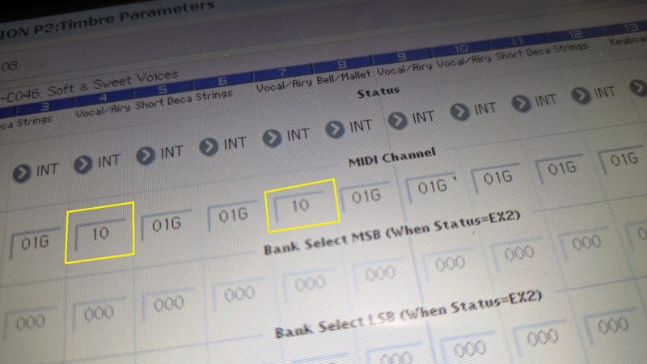Viewport: 647px width, 364px height.
Task: Click the Status popup arrow for timbre 4
Action: (x=82, y=164)
